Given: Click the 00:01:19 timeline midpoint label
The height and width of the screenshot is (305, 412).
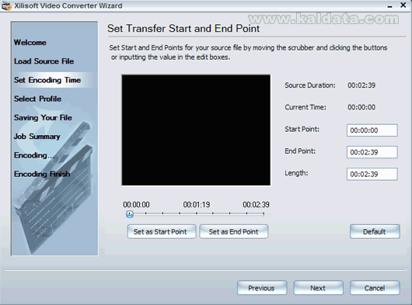Looking at the screenshot, I should (196, 205).
